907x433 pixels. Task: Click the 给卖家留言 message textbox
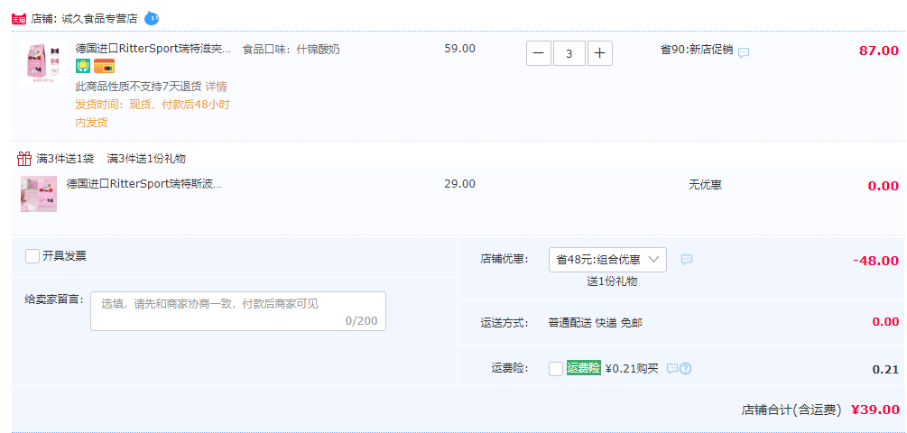(237, 311)
